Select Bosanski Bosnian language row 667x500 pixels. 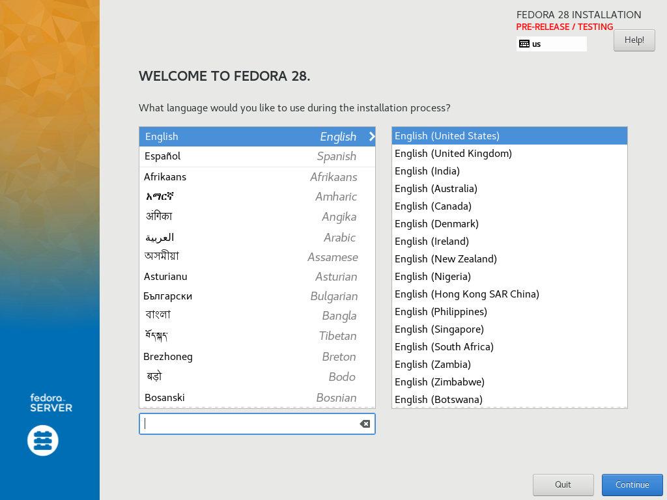pyautogui.click(x=257, y=398)
